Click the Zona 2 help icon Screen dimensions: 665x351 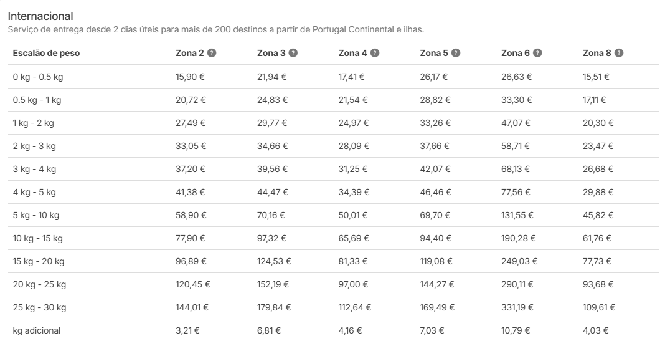click(x=212, y=53)
